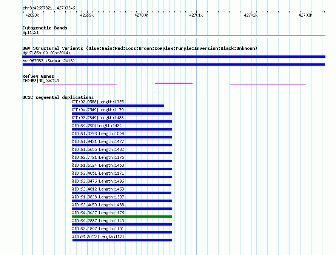This screenshot has width=336, height=255.
Task: Select the DGV Structural Variants track title
Action: click(x=140, y=48)
